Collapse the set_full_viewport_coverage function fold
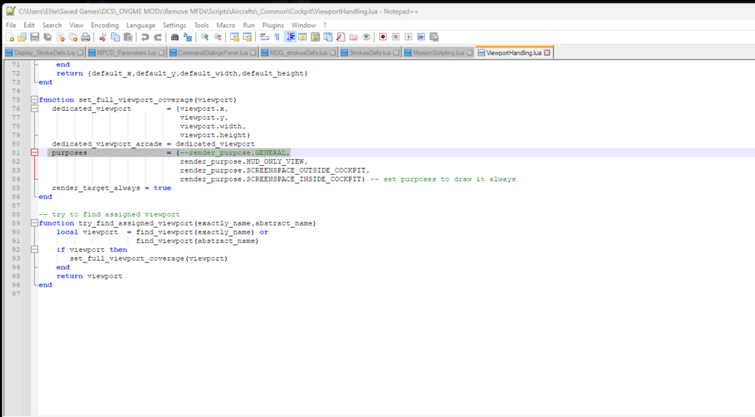This screenshot has width=755, height=417. pos(34,100)
